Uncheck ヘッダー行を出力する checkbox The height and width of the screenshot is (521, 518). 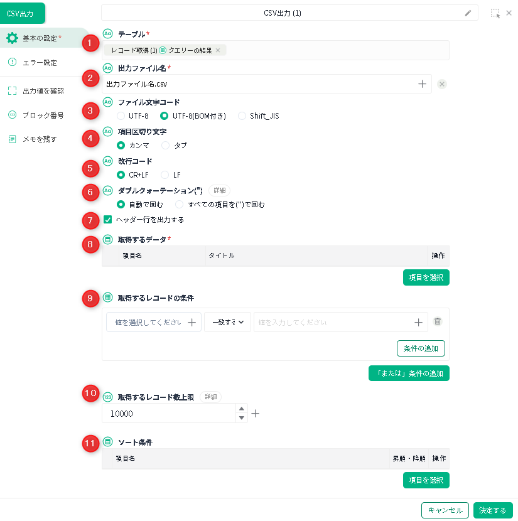[107, 220]
